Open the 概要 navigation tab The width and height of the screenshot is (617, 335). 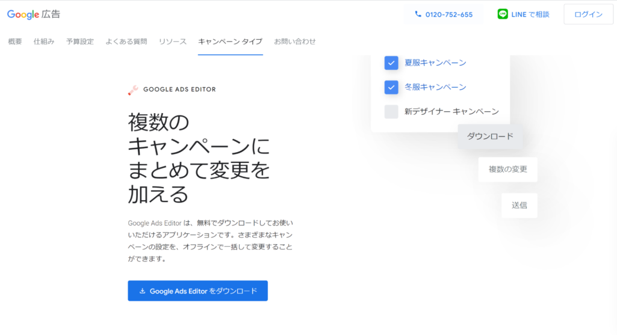[15, 41]
